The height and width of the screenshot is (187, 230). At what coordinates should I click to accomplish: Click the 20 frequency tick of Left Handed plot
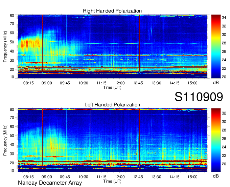point(12,163)
